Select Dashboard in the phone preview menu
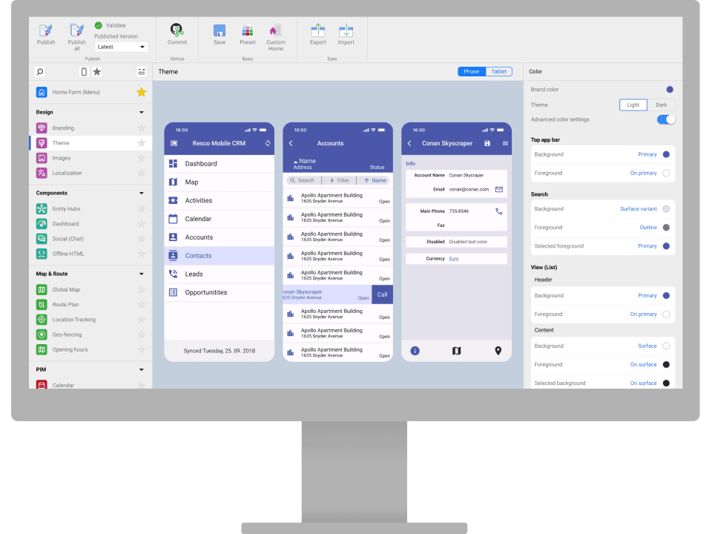The height and width of the screenshot is (534, 712). pos(201,163)
